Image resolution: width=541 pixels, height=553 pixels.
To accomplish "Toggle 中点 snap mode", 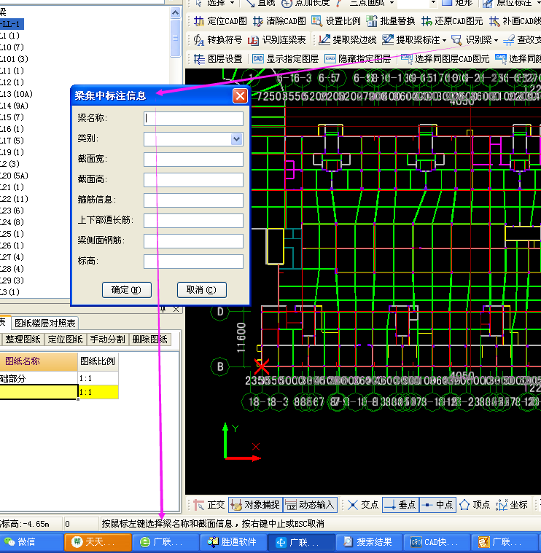I will 437,505.
